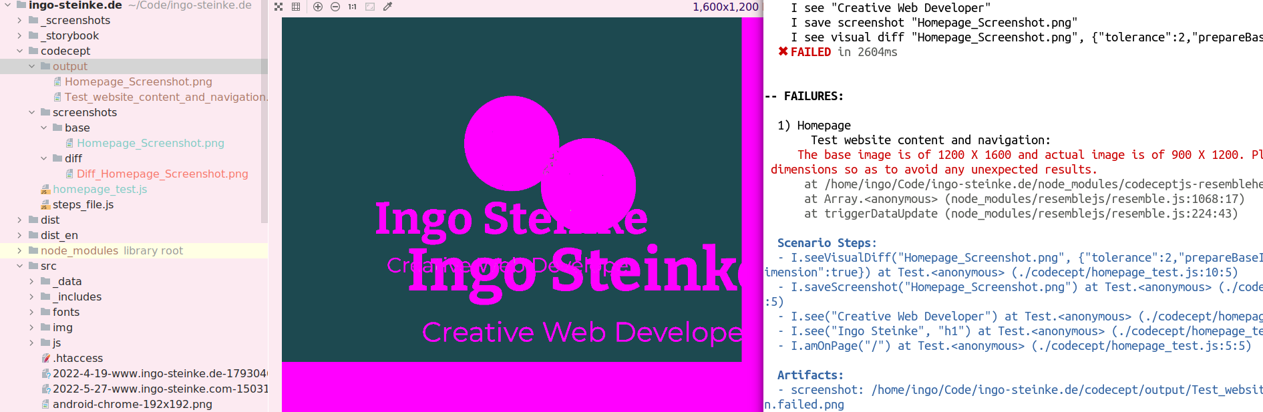
Task: Collapse the base folder
Action: (x=43, y=128)
